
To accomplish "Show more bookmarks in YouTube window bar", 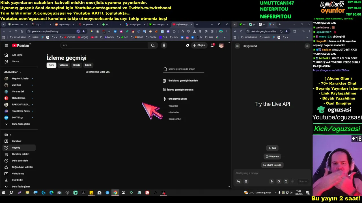I will tap(225, 37).
